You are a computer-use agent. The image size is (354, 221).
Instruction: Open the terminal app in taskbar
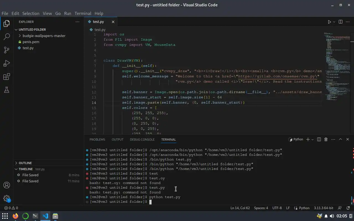(35, 216)
